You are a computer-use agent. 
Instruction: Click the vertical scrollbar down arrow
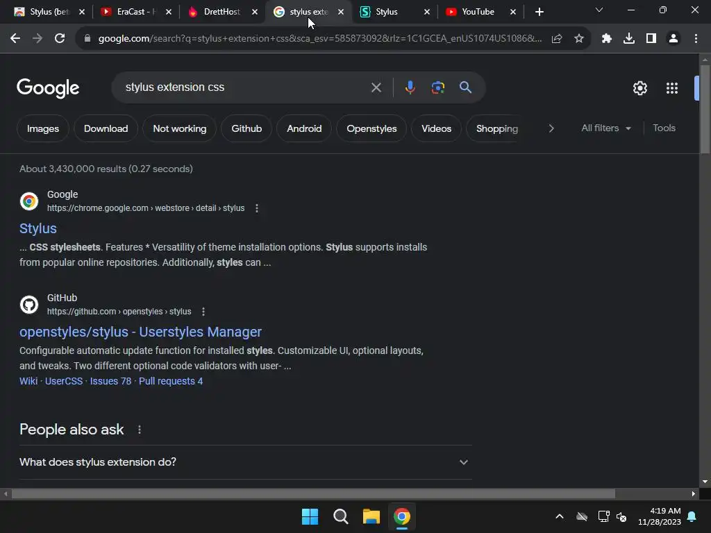pos(705,482)
